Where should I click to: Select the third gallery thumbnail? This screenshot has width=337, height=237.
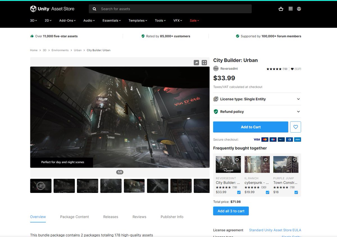tap(88, 186)
